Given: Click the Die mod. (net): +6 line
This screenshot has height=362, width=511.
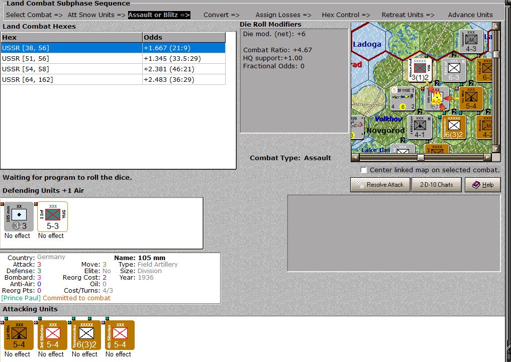Looking at the screenshot, I should 274,34.
